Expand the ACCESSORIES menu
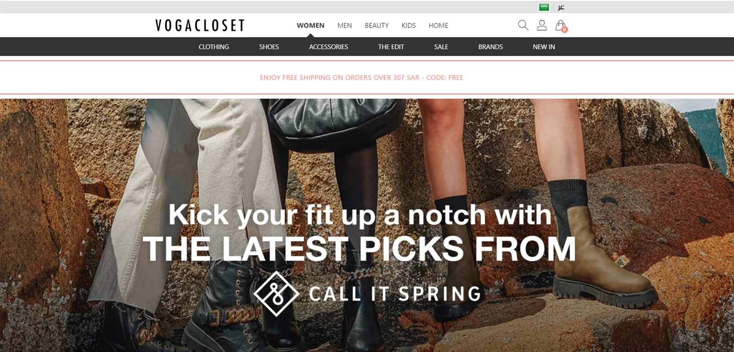This screenshot has width=734, height=352. [x=328, y=47]
